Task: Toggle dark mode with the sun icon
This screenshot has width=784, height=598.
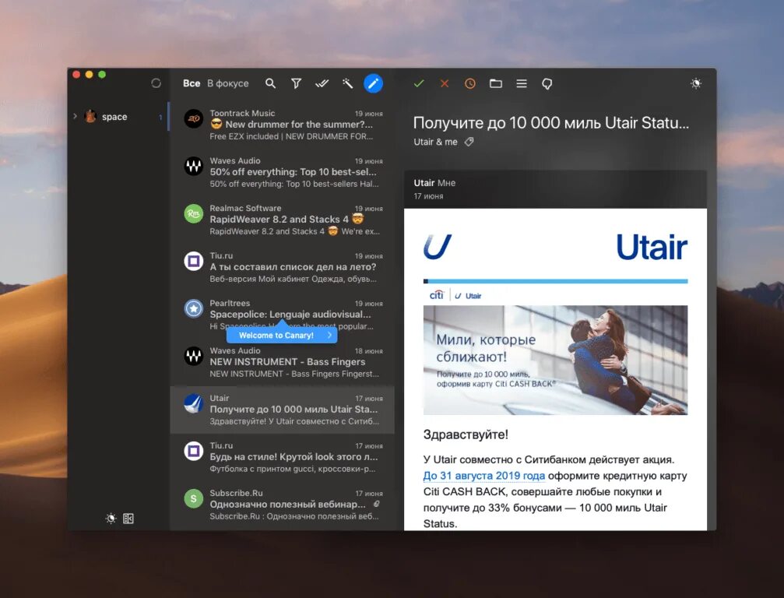Action: coord(695,83)
